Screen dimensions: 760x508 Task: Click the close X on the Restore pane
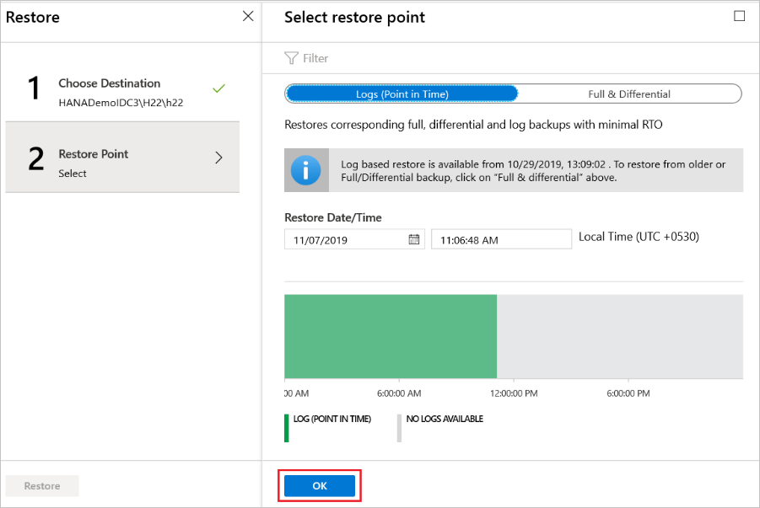(247, 16)
